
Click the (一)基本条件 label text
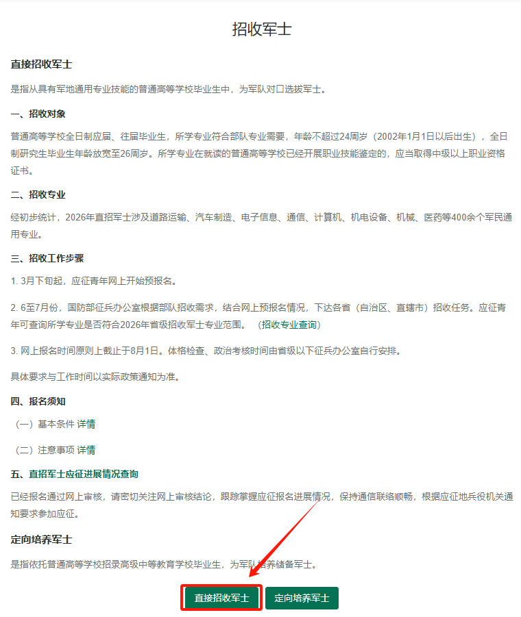coord(45,424)
